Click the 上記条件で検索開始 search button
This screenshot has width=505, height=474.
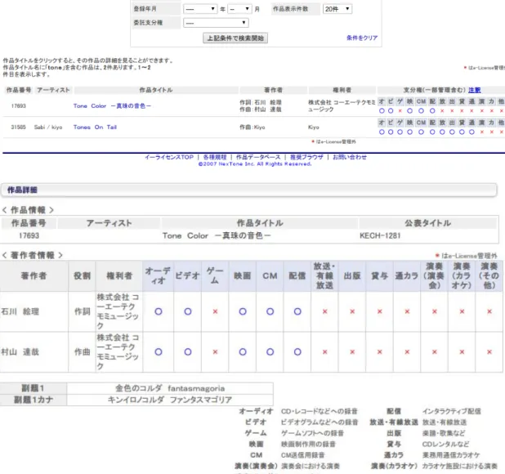tap(235, 38)
